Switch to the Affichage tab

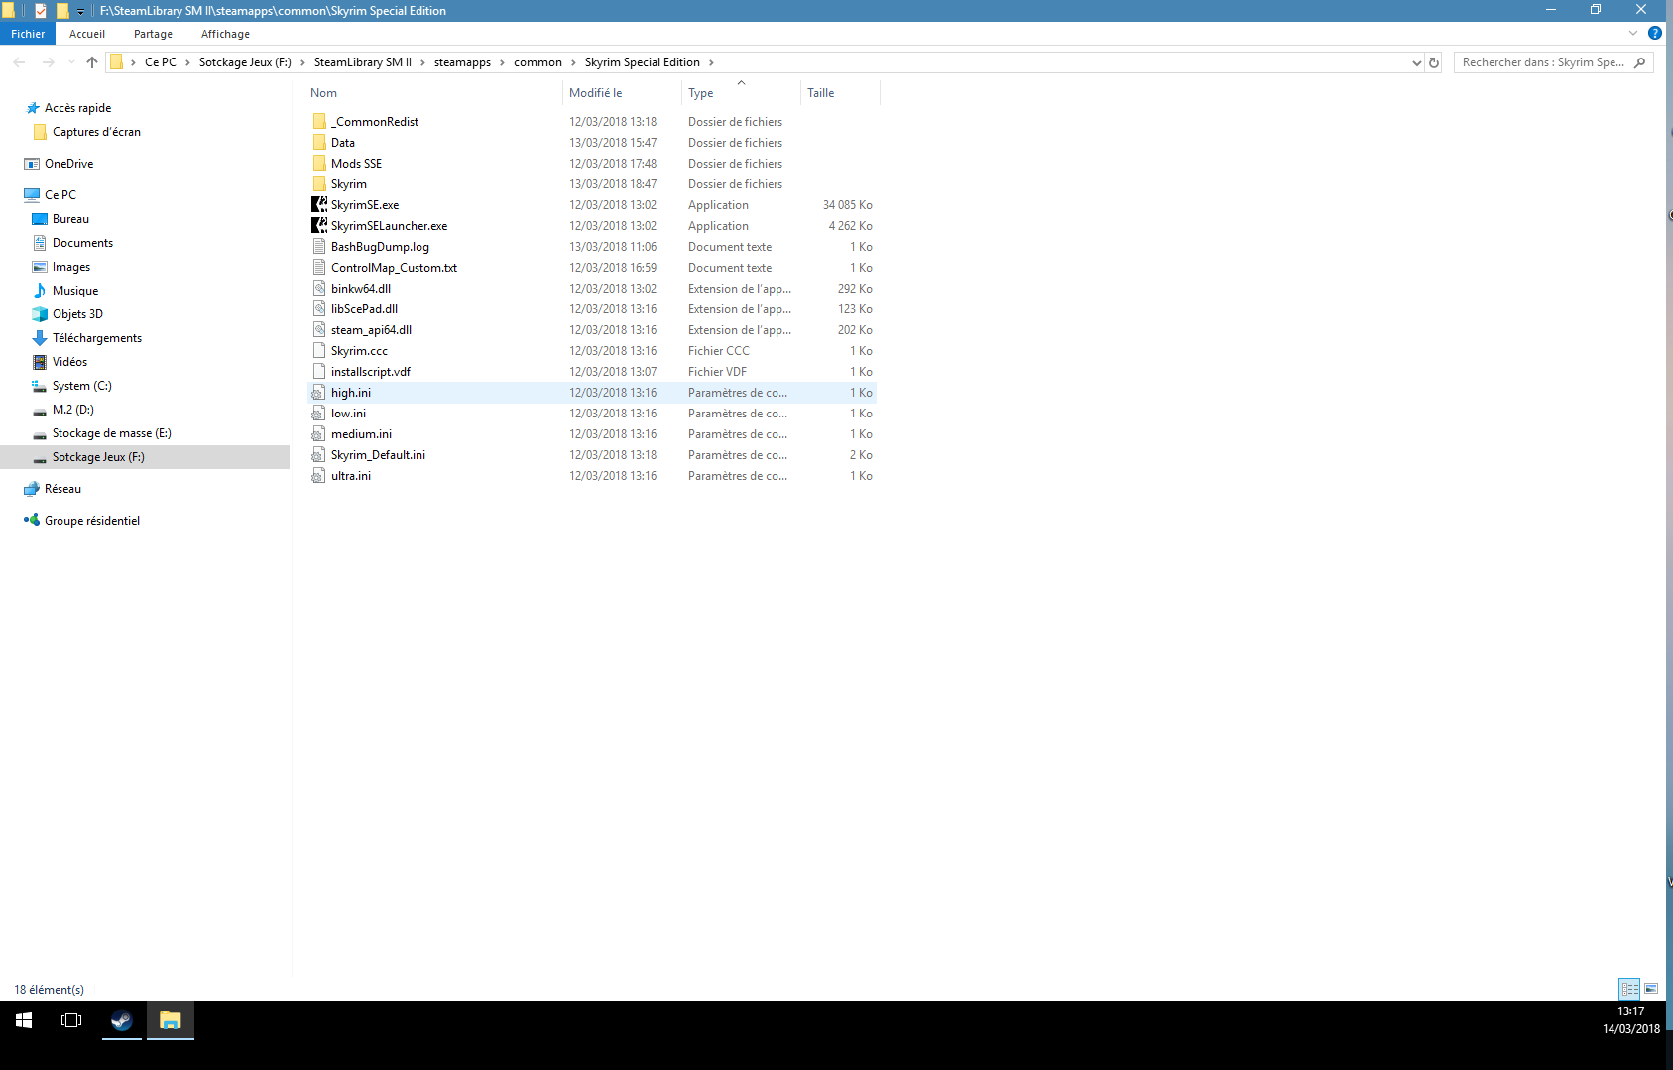(225, 34)
